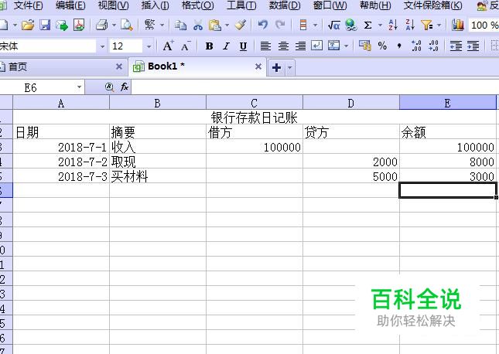Screen dimensions: 499x354
Task: Apply the comma thousands separator style
Action: pyautogui.click(x=399, y=46)
